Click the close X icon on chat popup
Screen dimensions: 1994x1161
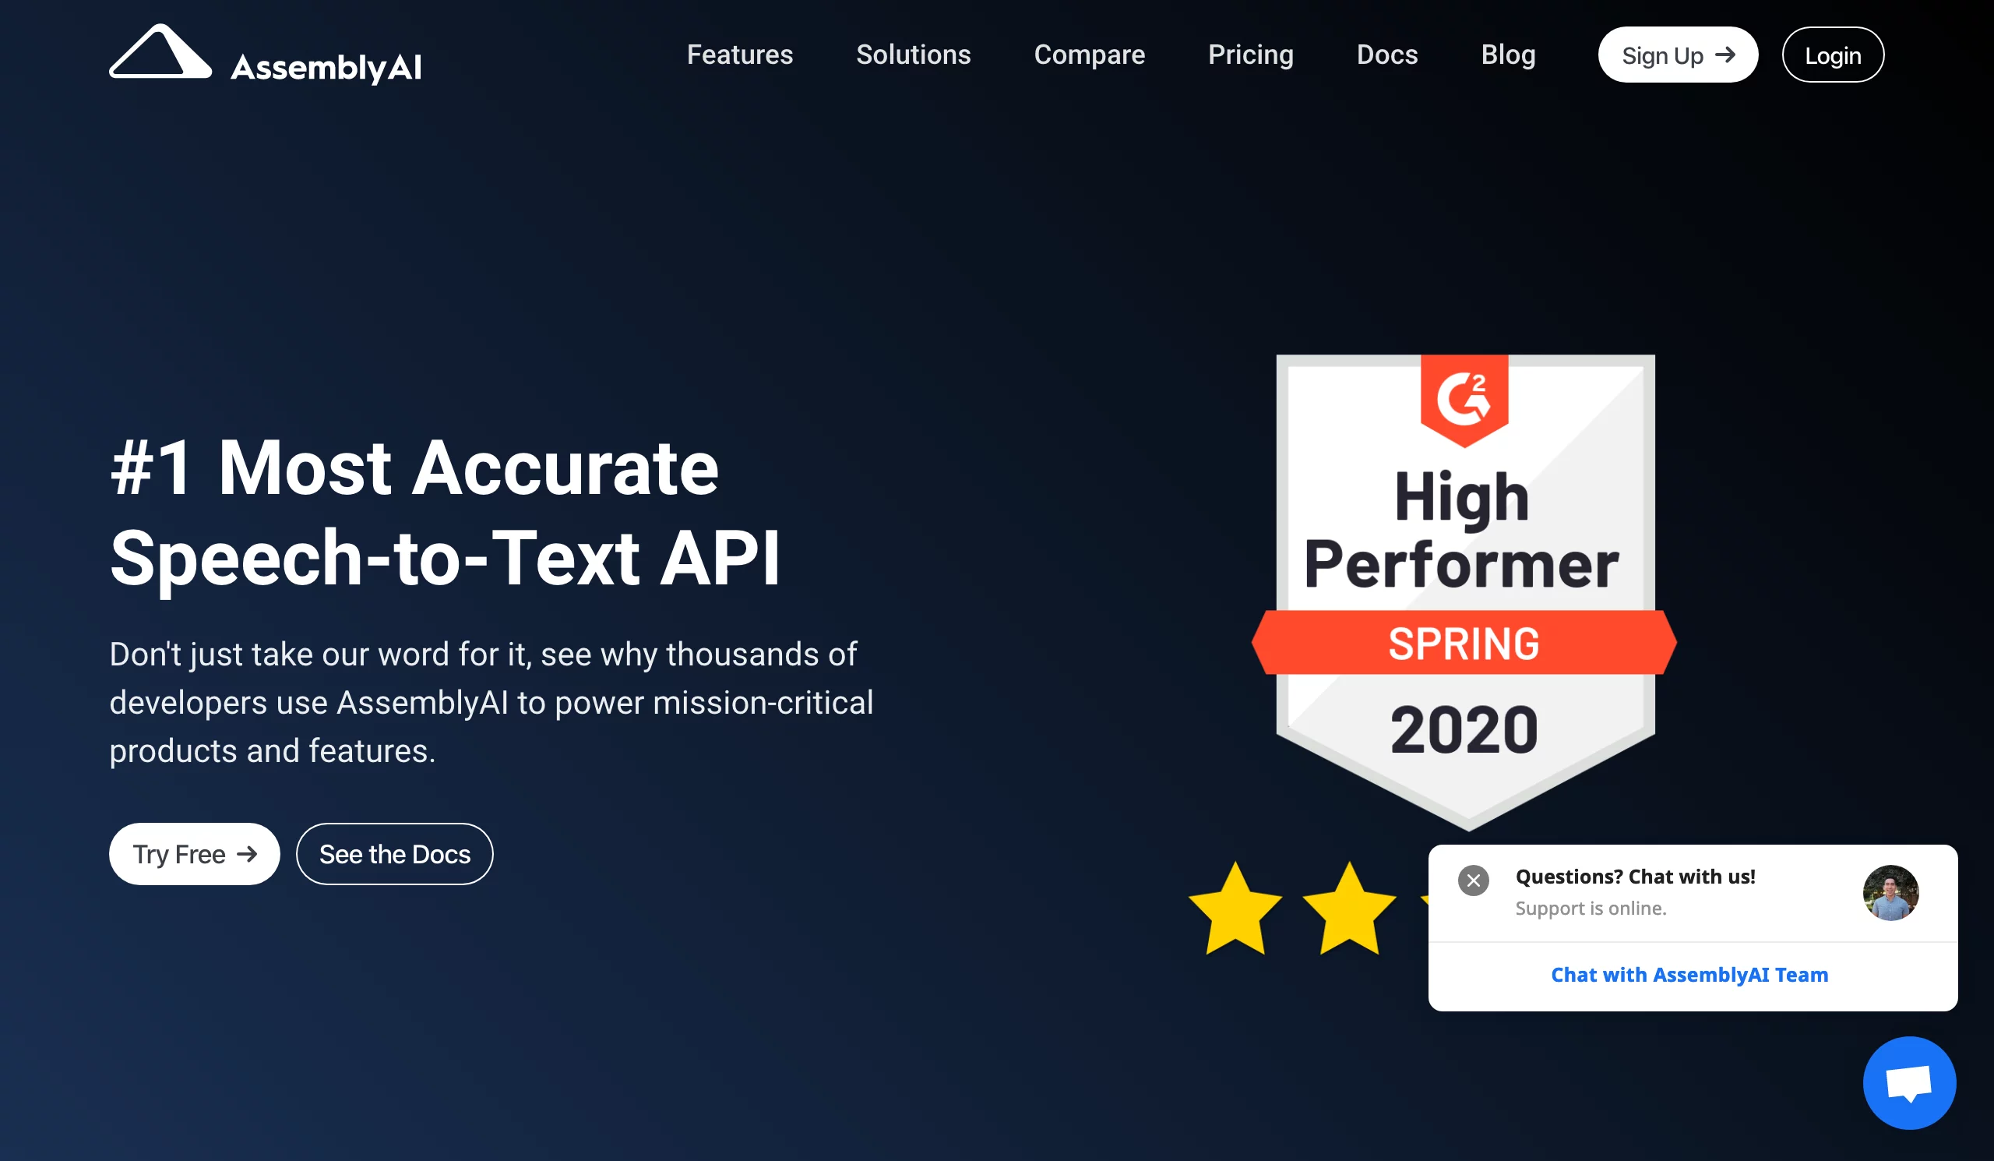[x=1474, y=880]
